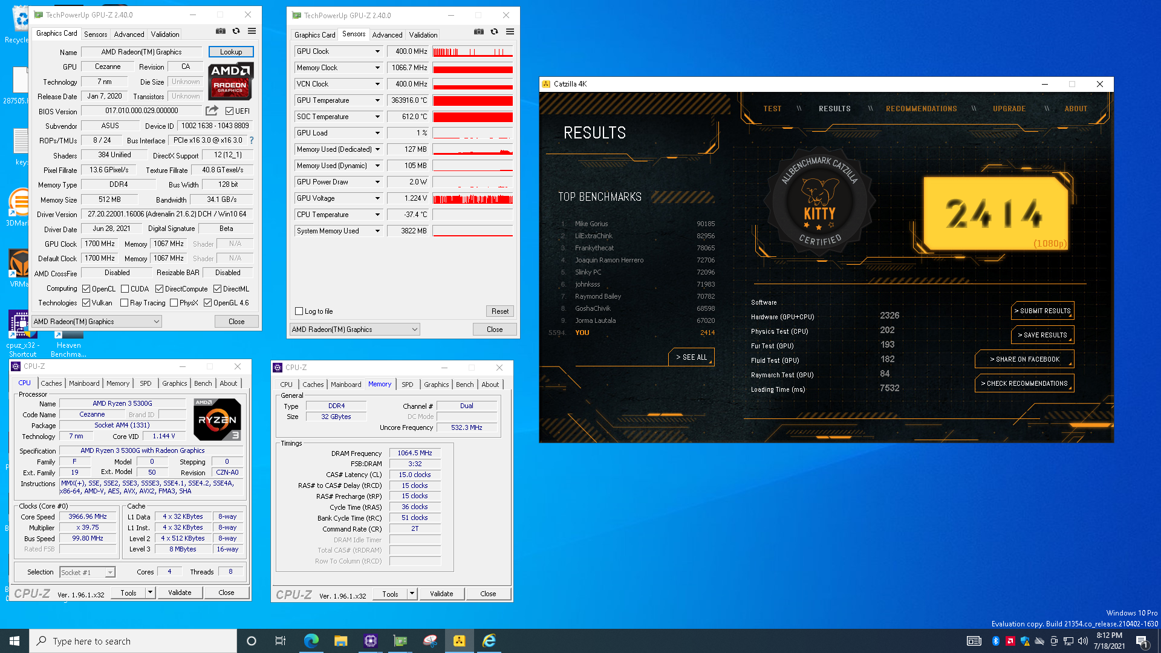Click SHARE ON FACEBOOK in Catzilla

pos(1024,359)
